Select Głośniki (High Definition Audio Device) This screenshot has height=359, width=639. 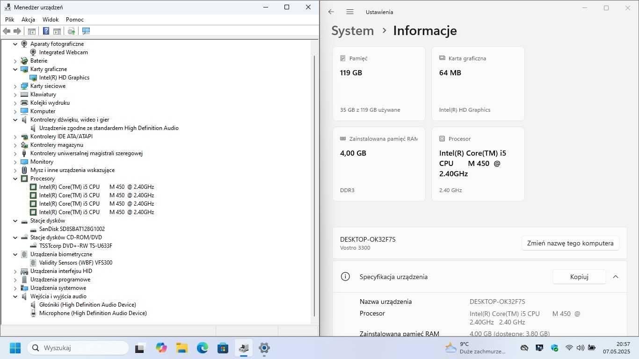click(x=87, y=305)
